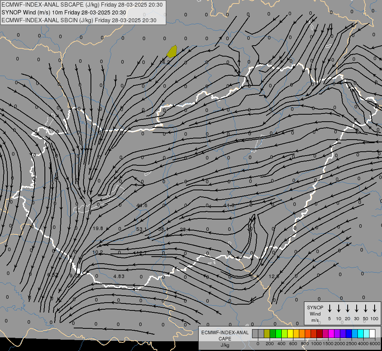Click the 4000 tick label on CAPE scale
The height and width of the screenshot is (351, 382).
pos(363,344)
